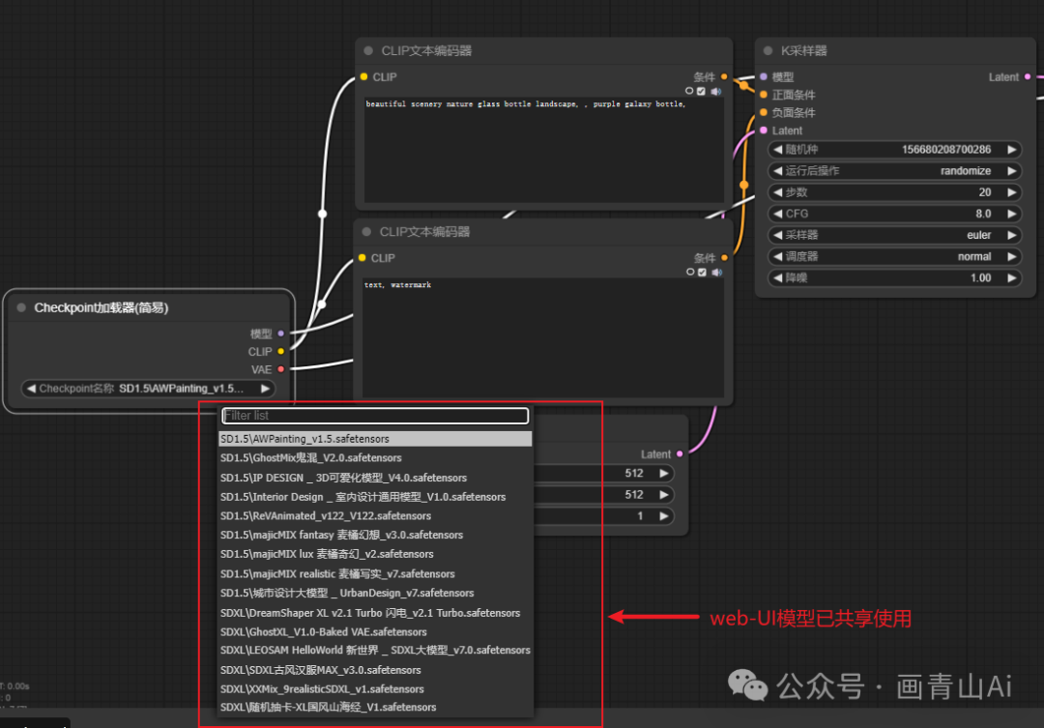The width and height of the screenshot is (1044, 728).
Task: Click the 模型 input port on K采样器
Action: [764, 76]
